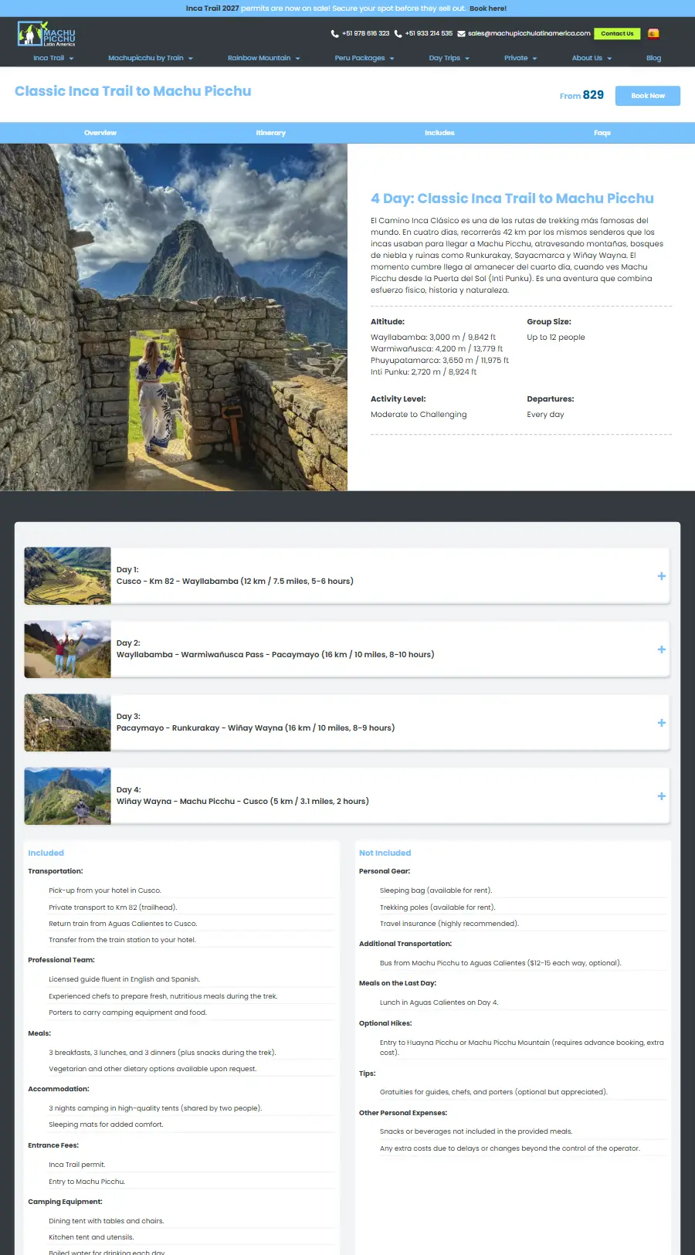
Task: Jump to the Includes section tab
Action: click(x=439, y=133)
